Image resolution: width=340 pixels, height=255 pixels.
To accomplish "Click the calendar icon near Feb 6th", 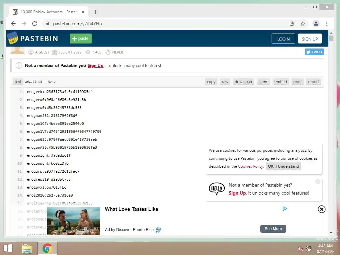I will (x=54, y=52).
